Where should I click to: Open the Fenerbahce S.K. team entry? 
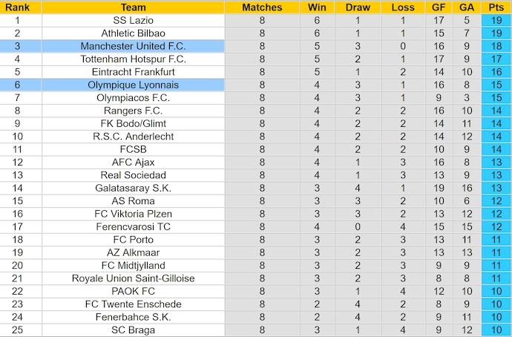coord(134,317)
